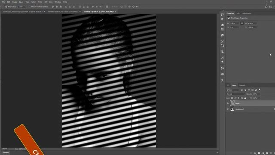This screenshot has height=155, width=275.
Task: Open the layer Kind filter dropdown
Action: pyautogui.click(x=233, y=90)
